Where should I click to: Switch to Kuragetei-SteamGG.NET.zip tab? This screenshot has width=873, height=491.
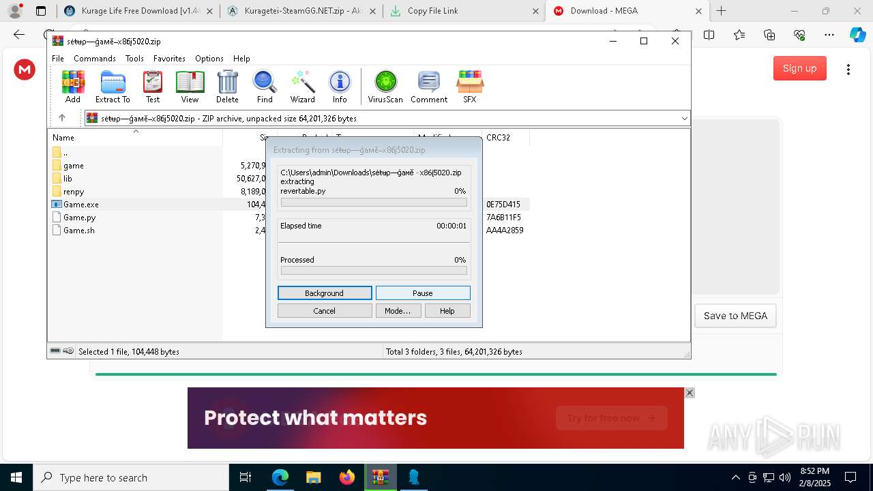[x=300, y=11]
